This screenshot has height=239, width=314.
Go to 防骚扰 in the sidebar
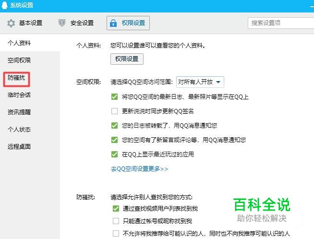[16, 78]
